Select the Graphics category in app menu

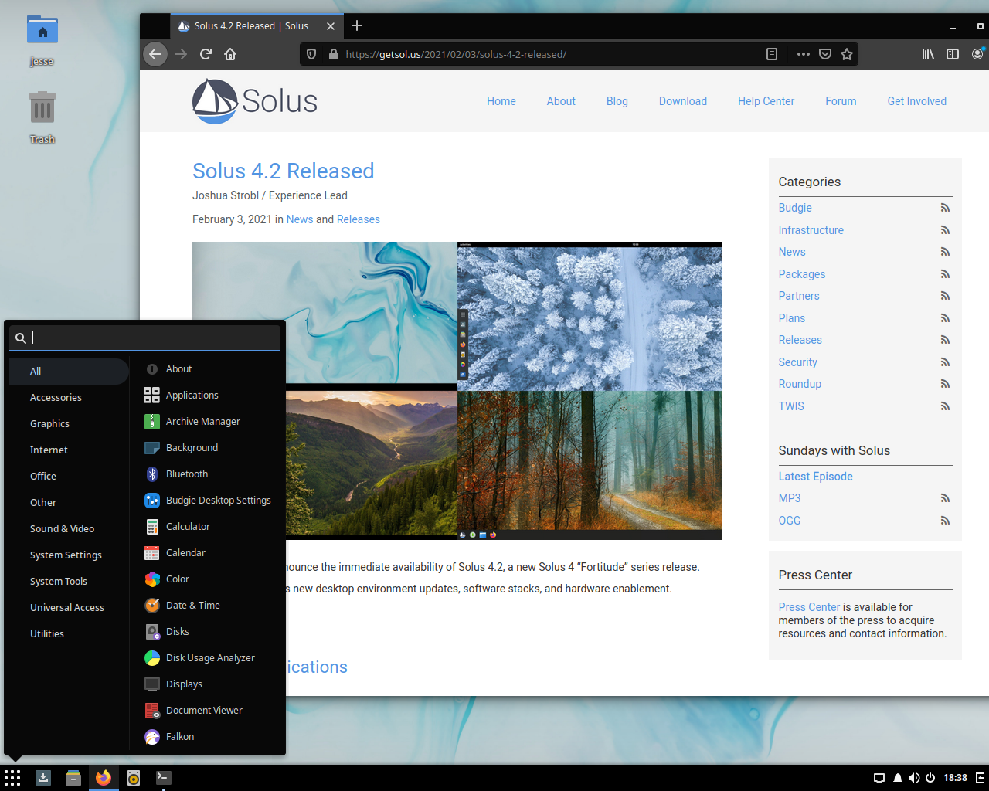[x=49, y=423]
